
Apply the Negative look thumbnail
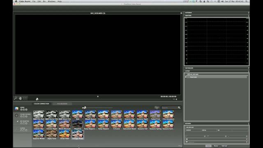tap(78, 125)
